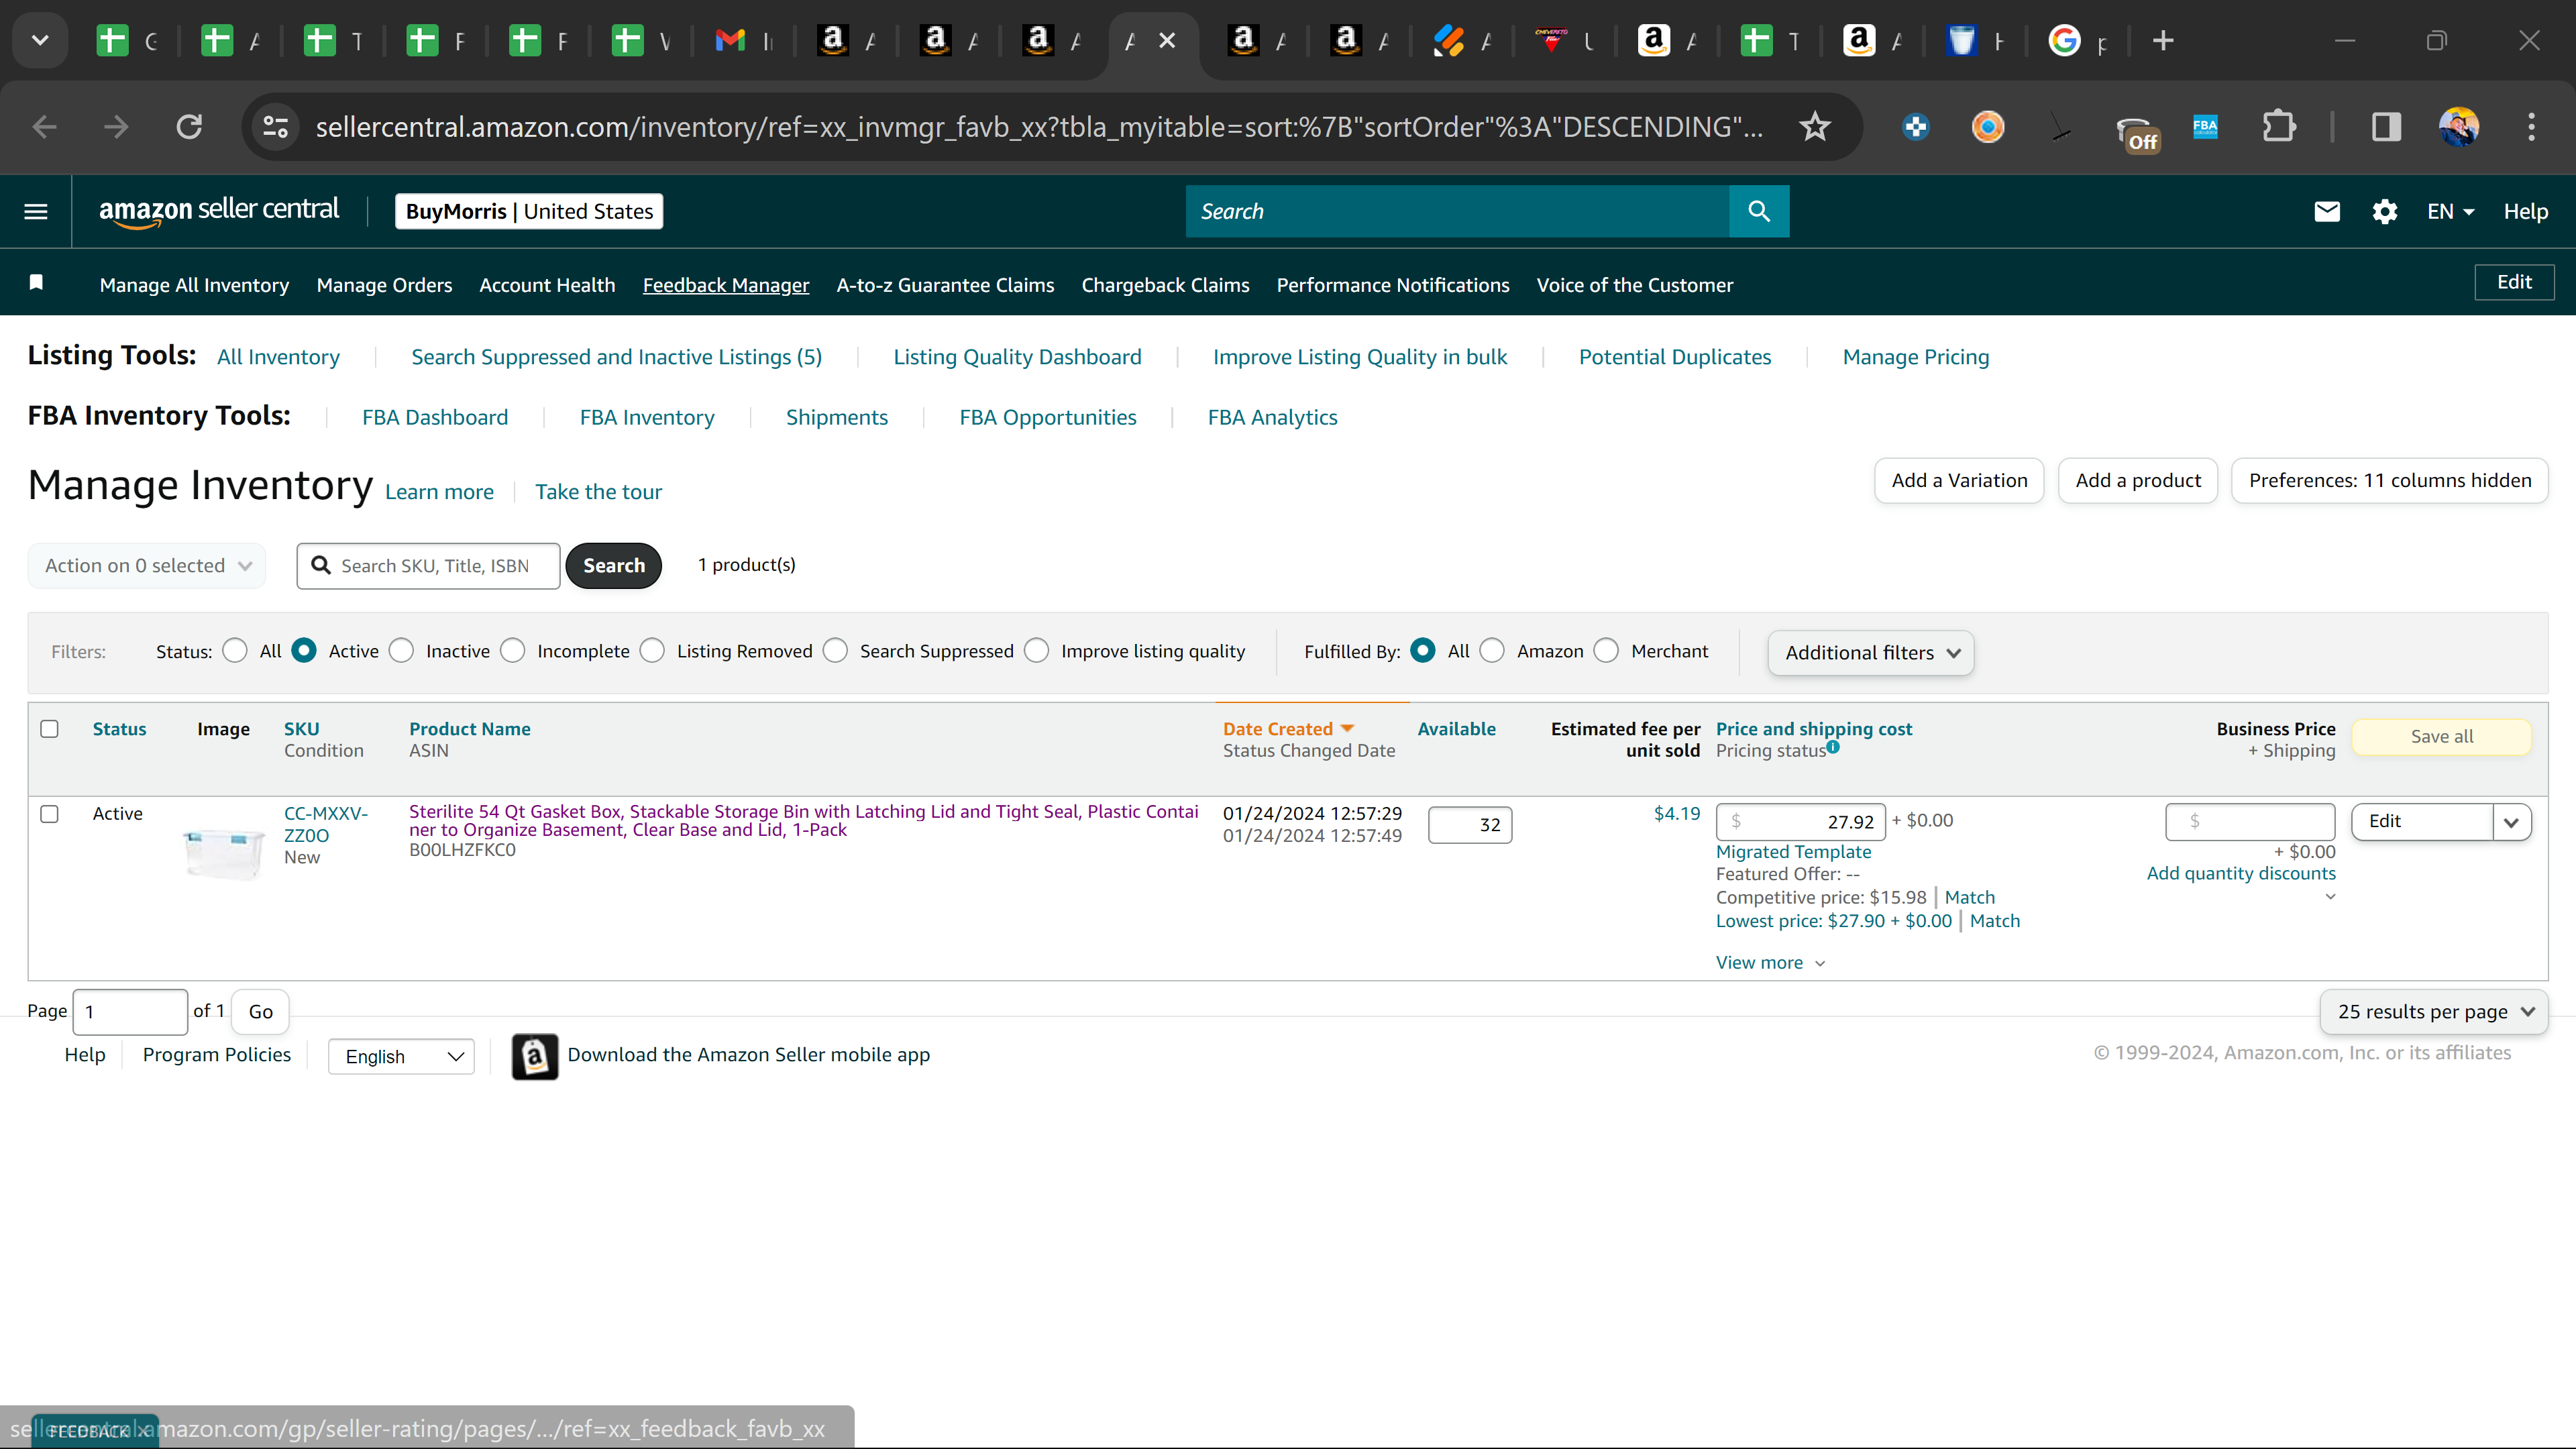Go back with the browser back arrow
Viewport: 2576px width, 1449px height.
coord(44,127)
